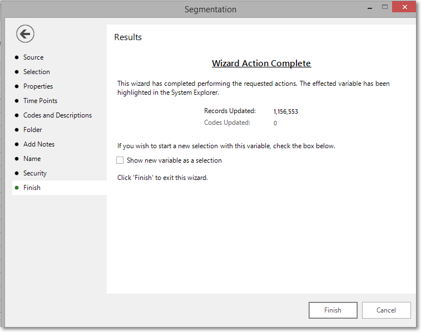Image resolution: width=421 pixels, height=332 pixels.
Task: Select the Name step in the sidebar
Action: [32, 159]
